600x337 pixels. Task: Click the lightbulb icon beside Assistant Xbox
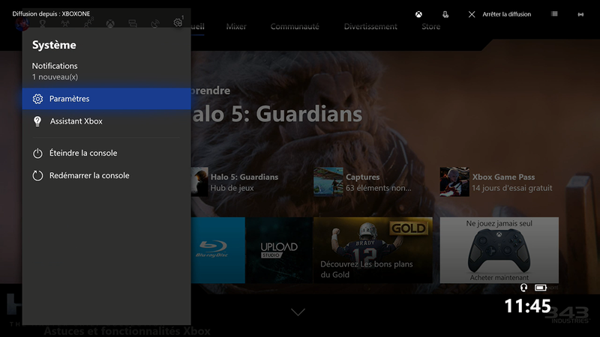tap(37, 121)
